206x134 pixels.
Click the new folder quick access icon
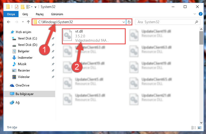[x=23, y=7]
